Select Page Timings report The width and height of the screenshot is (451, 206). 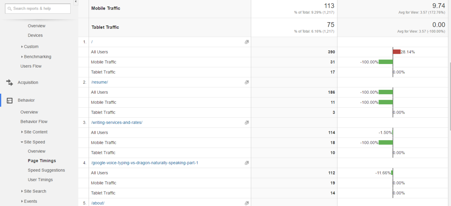[x=42, y=161]
